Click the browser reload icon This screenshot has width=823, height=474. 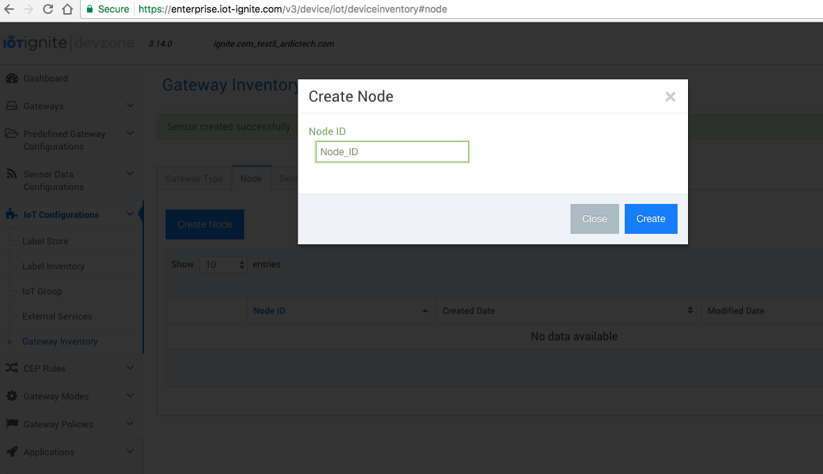(47, 9)
